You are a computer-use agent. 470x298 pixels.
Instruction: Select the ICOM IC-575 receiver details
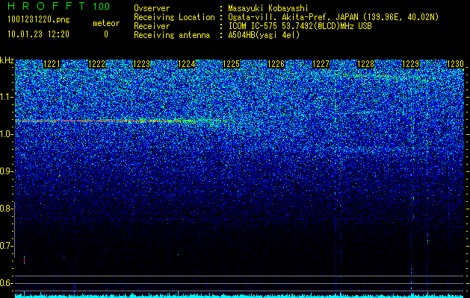pyautogui.click(x=300, y=26)
